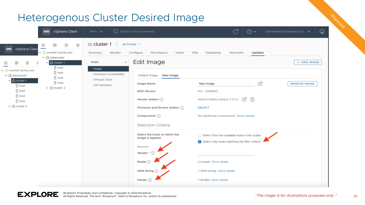Click the empty Vendor input field
Image resolution: width=365 pixels, height=205 pixels.
click(226, 153)
